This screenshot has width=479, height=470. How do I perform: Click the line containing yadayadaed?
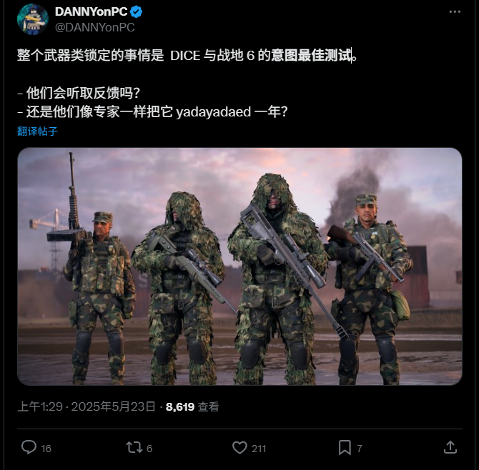tap(152, 111)
